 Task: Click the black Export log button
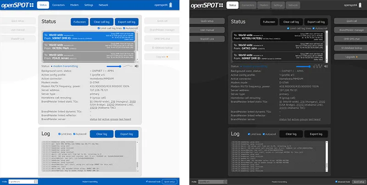pyautogui.click(x=316, y=134)
